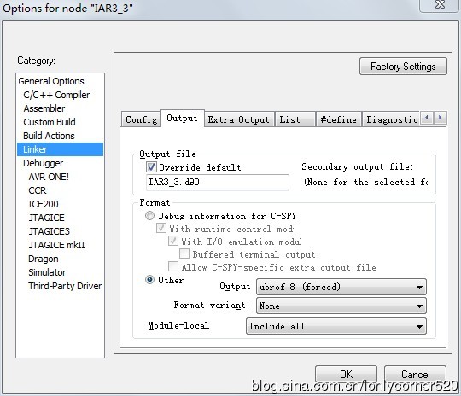Select Dragon category
This screenshot has height=396, width=461.
[44, 259]
